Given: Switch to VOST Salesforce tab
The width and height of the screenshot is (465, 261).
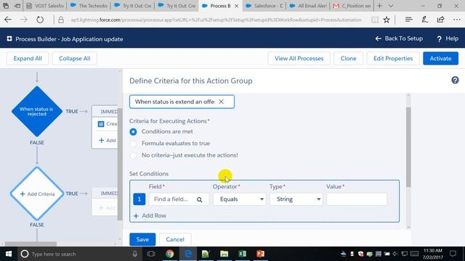Looking at the screenshot, I should click(x=45, y=6).
